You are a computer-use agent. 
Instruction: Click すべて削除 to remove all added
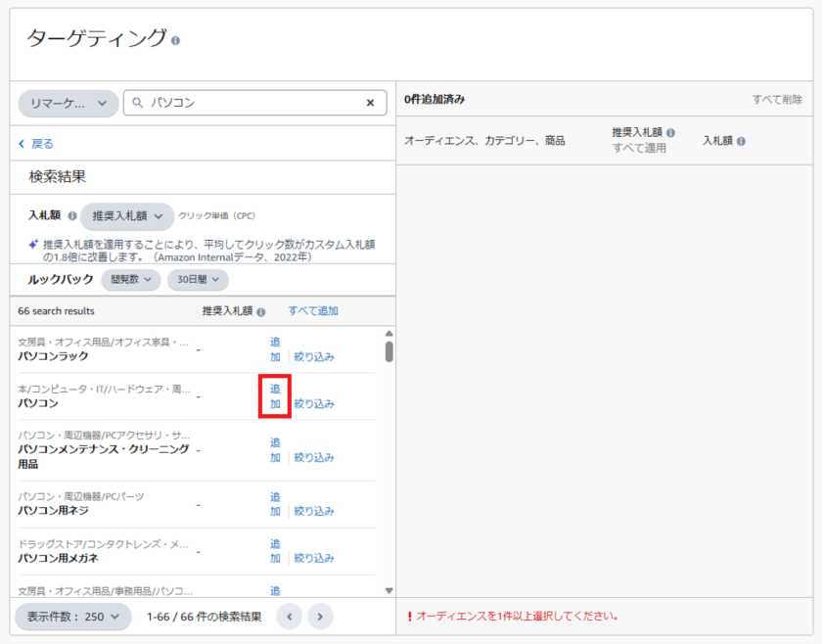click(x=777, y=100)
